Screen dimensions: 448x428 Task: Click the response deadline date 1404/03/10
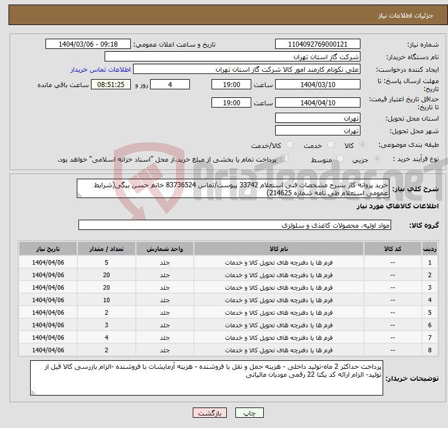click(317, 84)
